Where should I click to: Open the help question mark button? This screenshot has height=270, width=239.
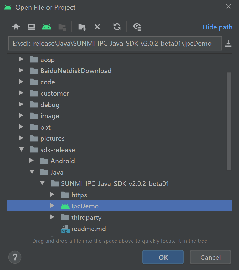(x=15, y=257)
